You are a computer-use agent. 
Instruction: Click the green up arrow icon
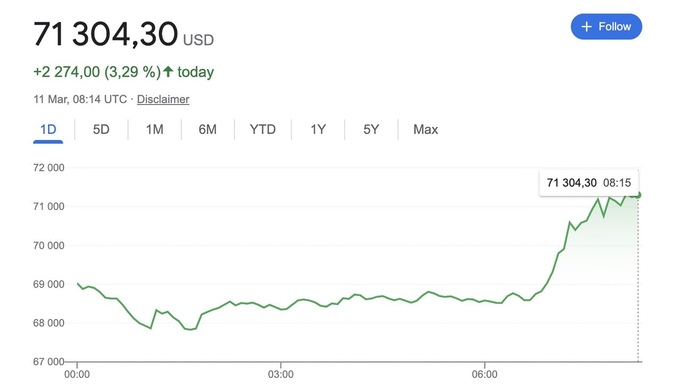coord(168,72)
